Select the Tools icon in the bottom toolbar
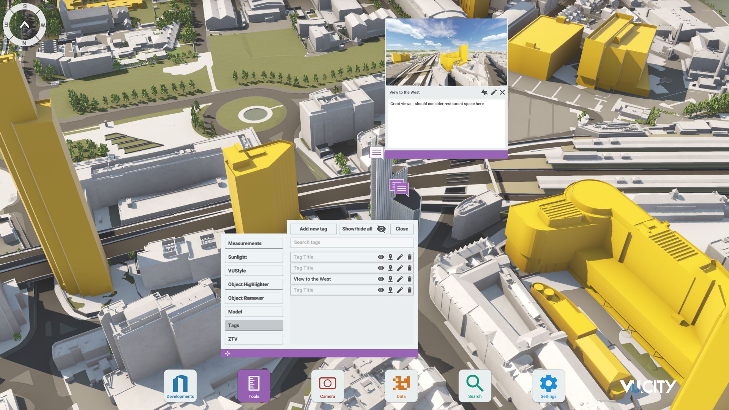This screenshot has width=729, height=410. tap(254, 385)
